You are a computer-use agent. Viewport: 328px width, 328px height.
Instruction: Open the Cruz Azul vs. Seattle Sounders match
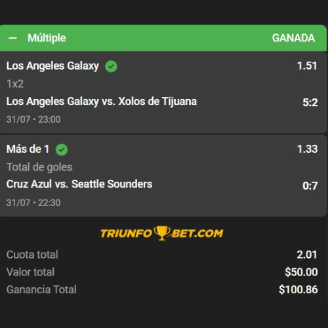click(79, 184)
